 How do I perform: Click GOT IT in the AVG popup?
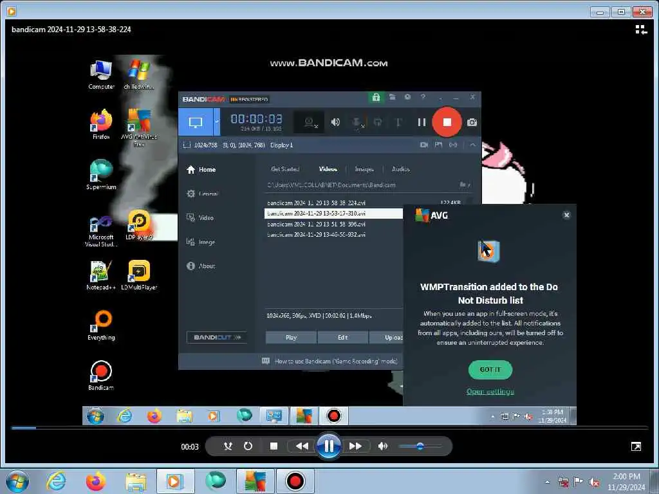point(490,370)
